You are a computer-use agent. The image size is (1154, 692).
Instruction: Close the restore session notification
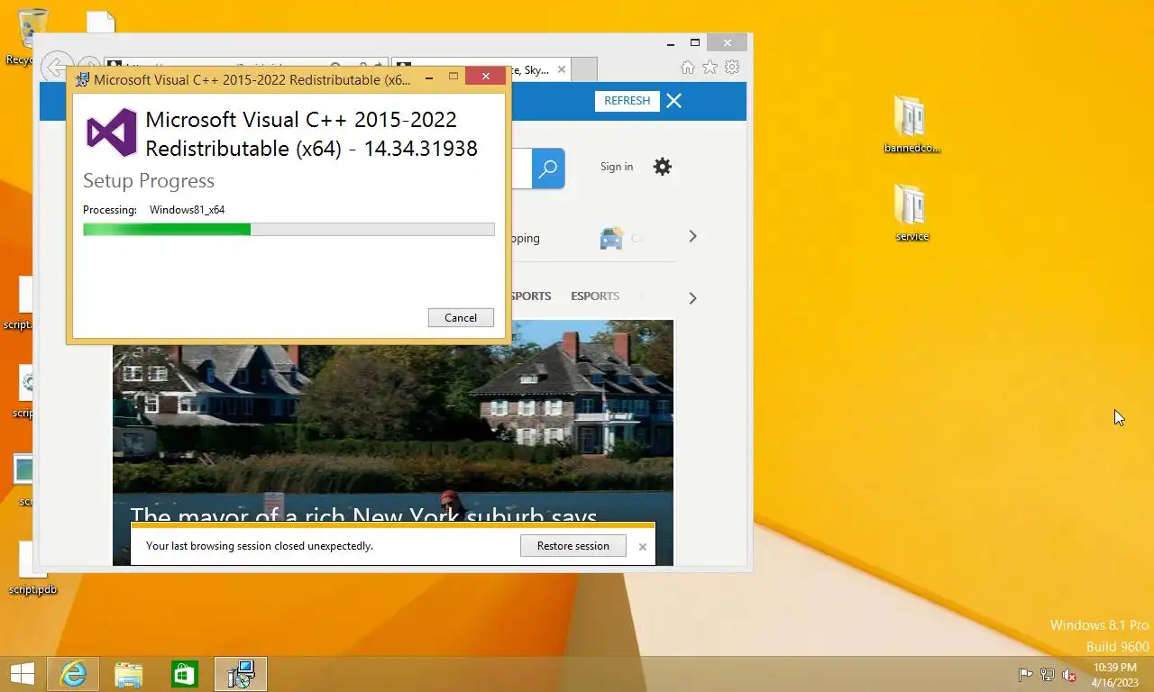coord(642,547)
